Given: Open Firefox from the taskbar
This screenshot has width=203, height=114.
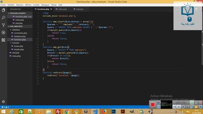Looking at the screenshot, I should (104, 111).
